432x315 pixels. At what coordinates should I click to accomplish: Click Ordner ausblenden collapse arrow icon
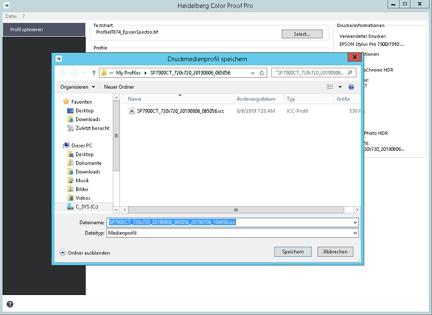(63, 252)
